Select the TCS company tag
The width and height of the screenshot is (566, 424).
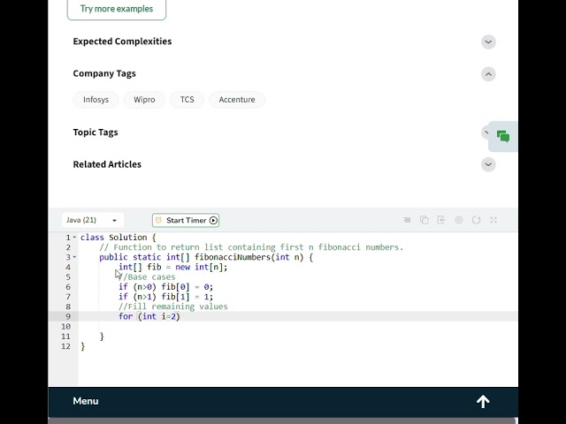[x=187, y=100]
